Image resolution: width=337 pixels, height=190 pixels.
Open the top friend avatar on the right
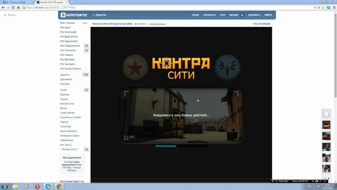(x=326, y=114)
